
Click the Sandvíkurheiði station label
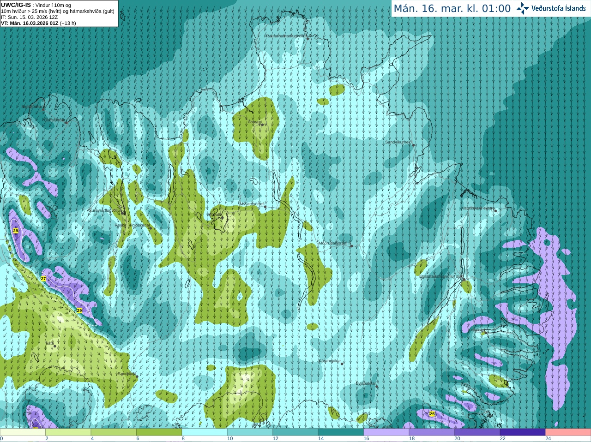[398, 142]
